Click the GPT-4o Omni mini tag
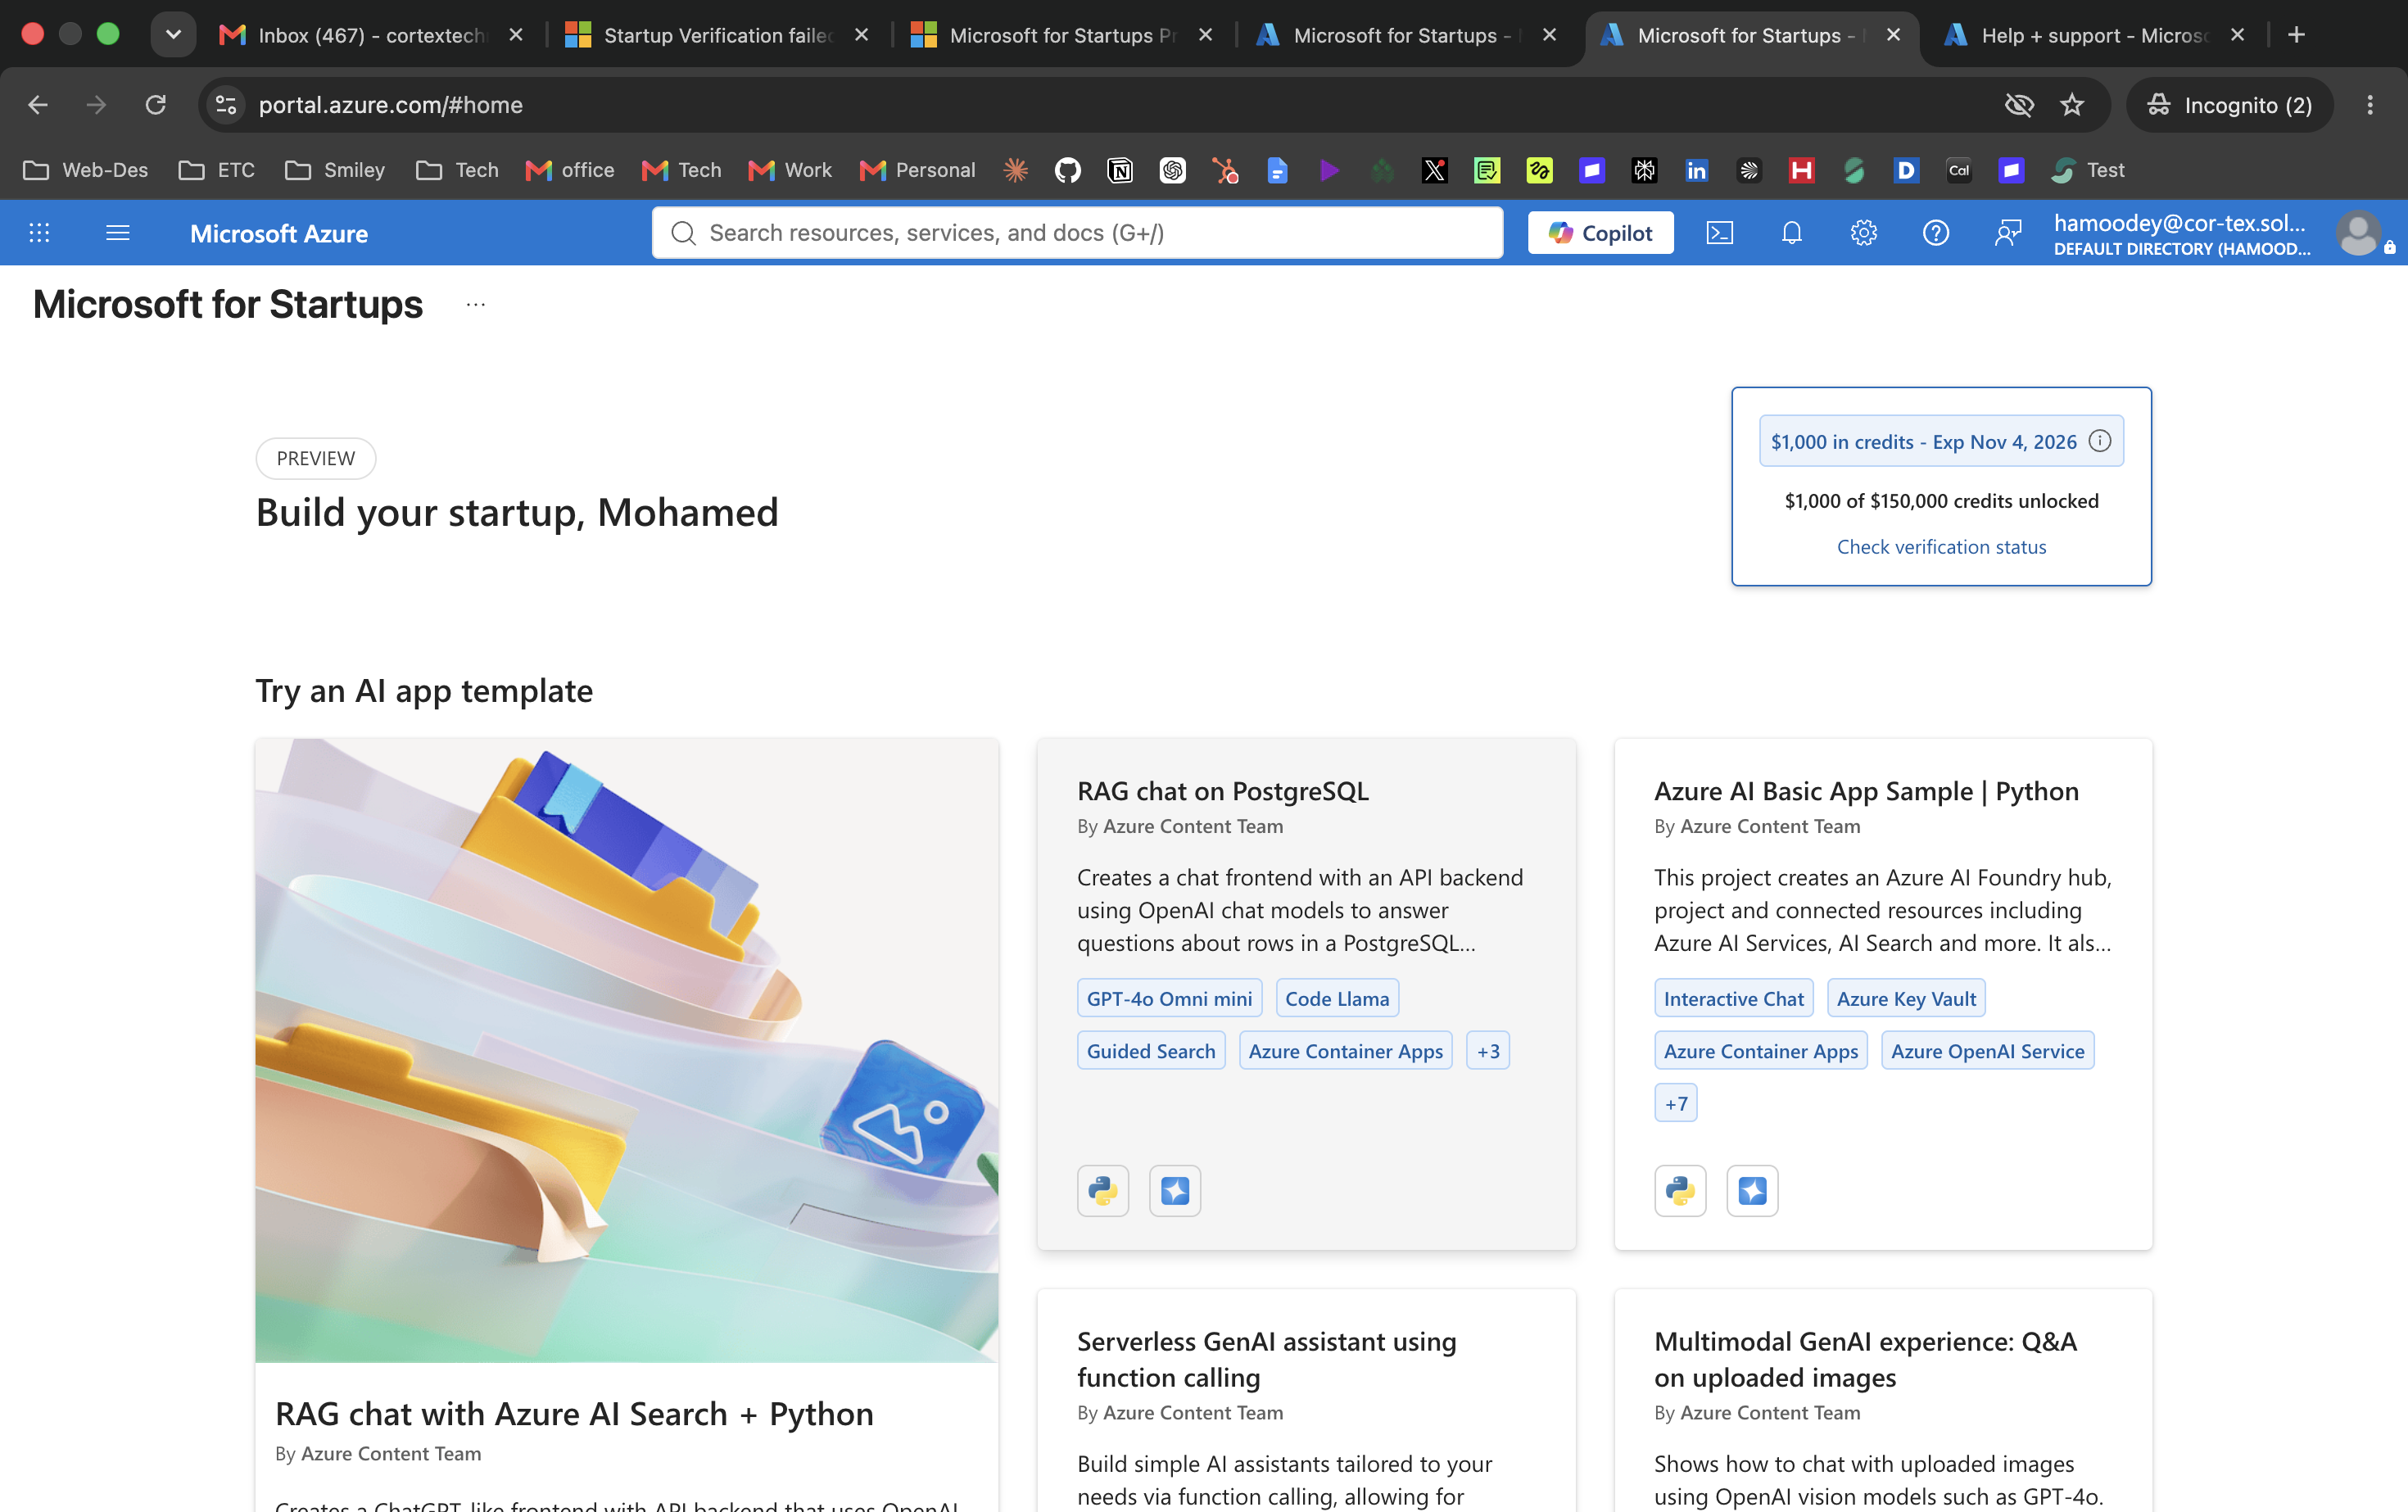 pyautogui.click(x=1169, y=998)
